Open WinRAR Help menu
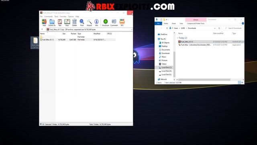Image resolution: width=257 pixels, height=145 pixels. (x=77, y=17)
